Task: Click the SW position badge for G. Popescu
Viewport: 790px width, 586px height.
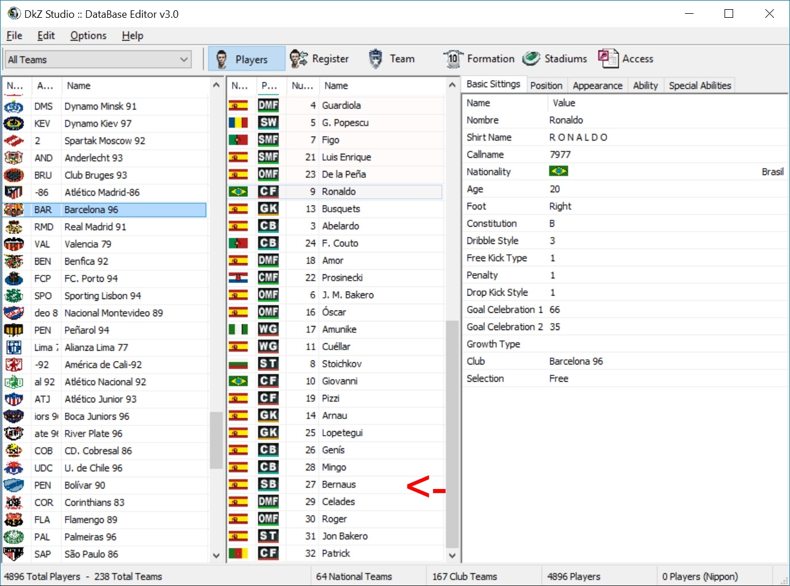Action: (x=268, y=123)
